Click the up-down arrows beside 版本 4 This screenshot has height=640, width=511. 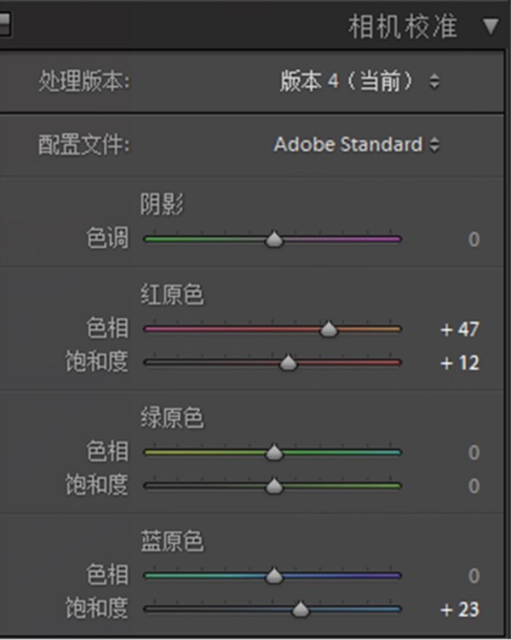[434, 81]
